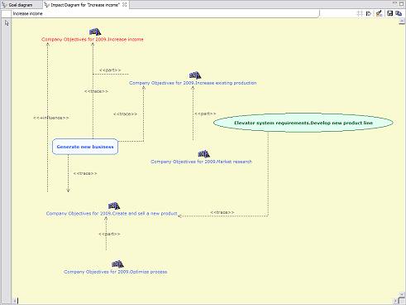This screenshot has width=406, height=305.
Task: Click the copy diagram toolbar icon
Action: coord(399,13)
